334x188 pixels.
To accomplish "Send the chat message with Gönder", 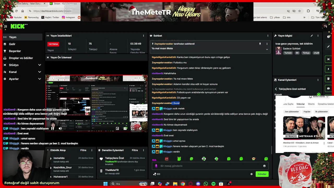I will tap(262, 174).
